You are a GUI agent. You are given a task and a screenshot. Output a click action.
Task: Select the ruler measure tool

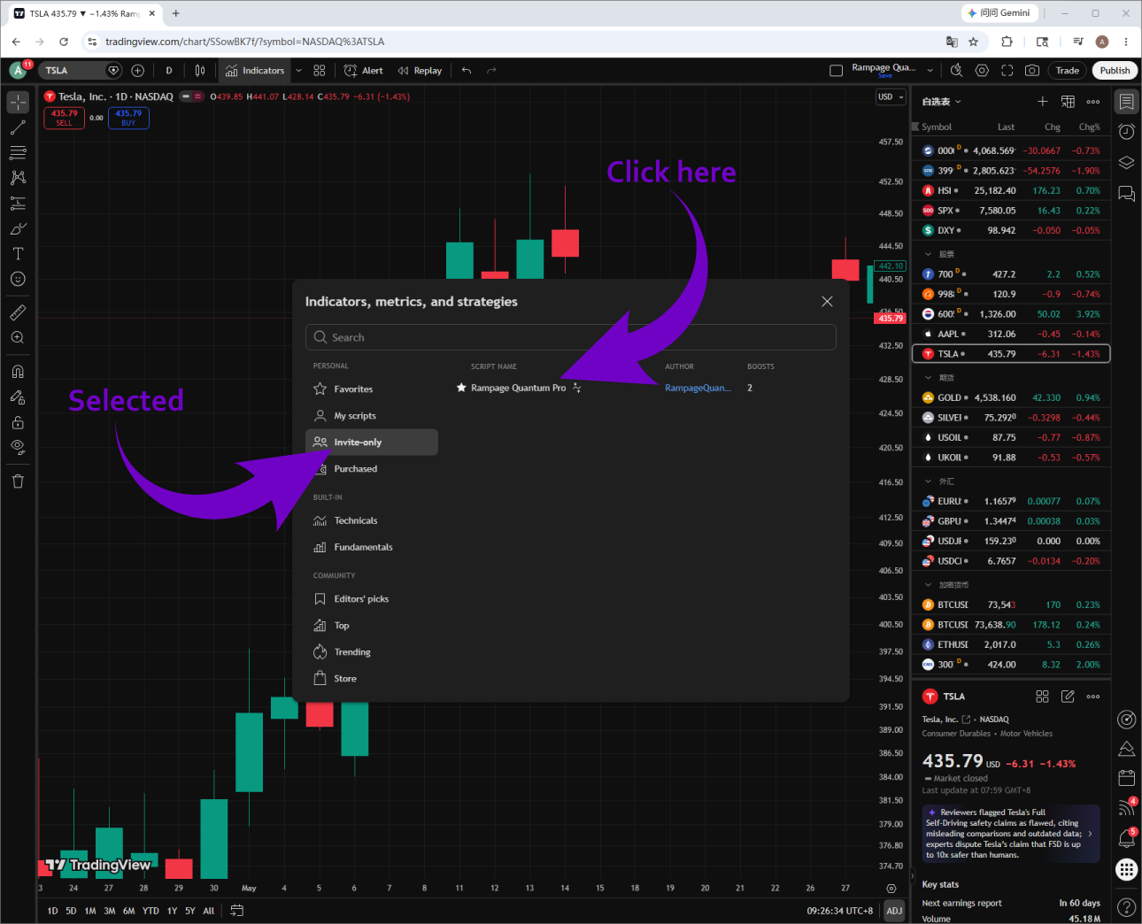click(x=18, y=312)
